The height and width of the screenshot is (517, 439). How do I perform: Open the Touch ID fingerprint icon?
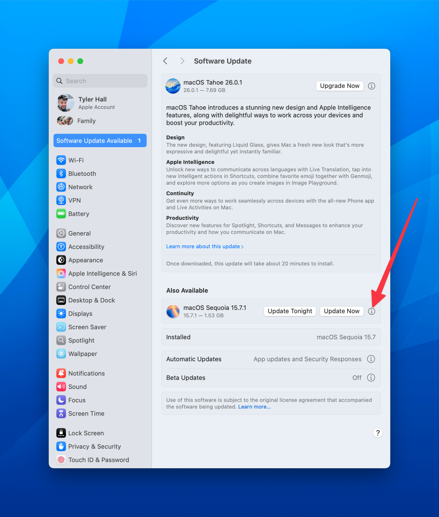pyautogui.click(x=61, y=460)
